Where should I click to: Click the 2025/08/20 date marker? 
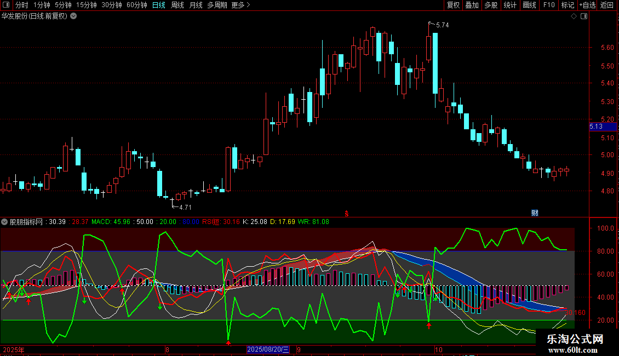click(x=268, y=349)
